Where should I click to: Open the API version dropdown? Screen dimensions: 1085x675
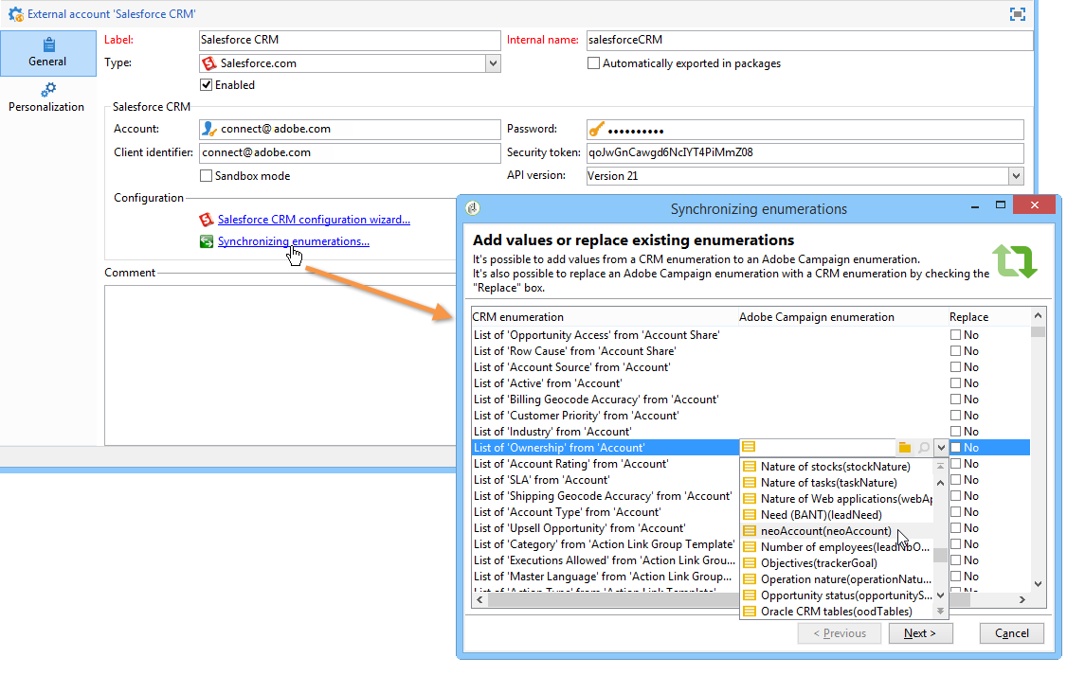click(1016, 176)
